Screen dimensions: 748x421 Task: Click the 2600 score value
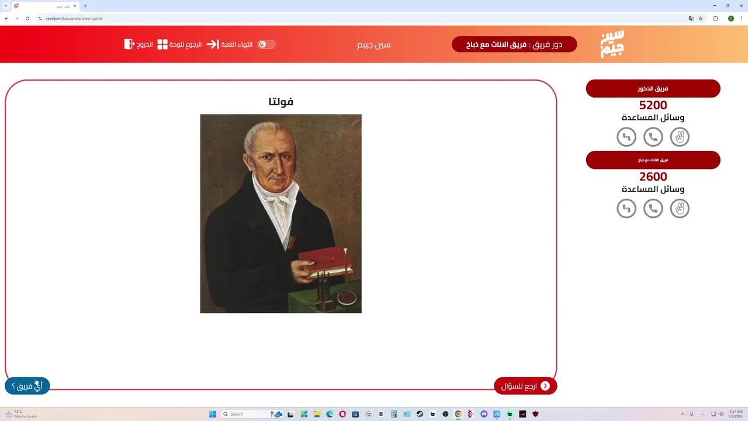[x=653, y=177]
